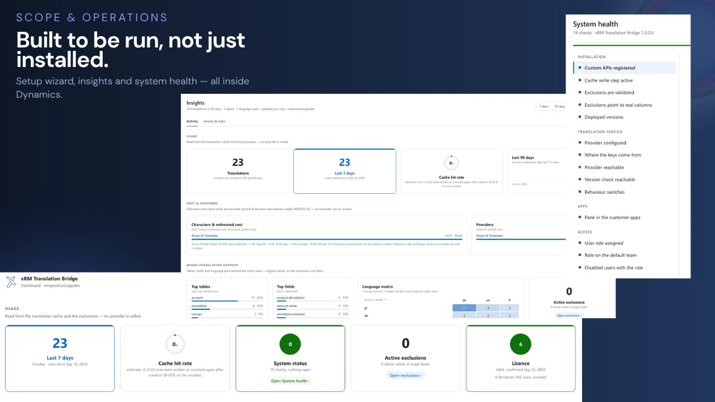Click the green Licence circle showing 6
715x402 pixels.
[521, 344]
